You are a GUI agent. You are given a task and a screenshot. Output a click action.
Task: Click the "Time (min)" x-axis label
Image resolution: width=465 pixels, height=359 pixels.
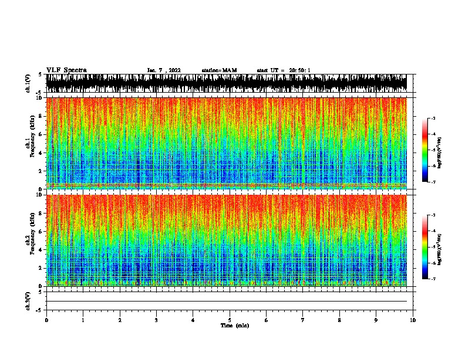pyautogui.click(x=235, y=326)
